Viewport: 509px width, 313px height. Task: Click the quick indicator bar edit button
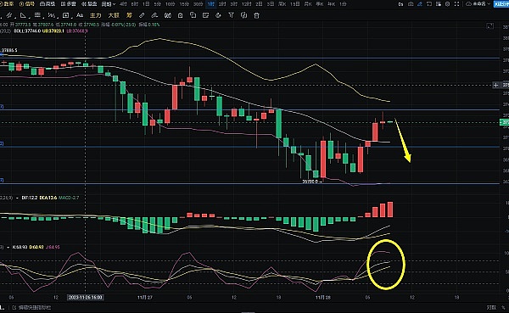point(32,307)
